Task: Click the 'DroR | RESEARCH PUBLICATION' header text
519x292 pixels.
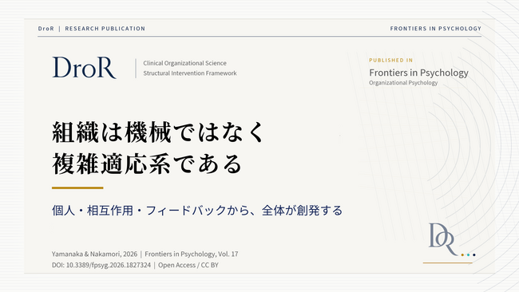Action: click(x=92, y=29)
